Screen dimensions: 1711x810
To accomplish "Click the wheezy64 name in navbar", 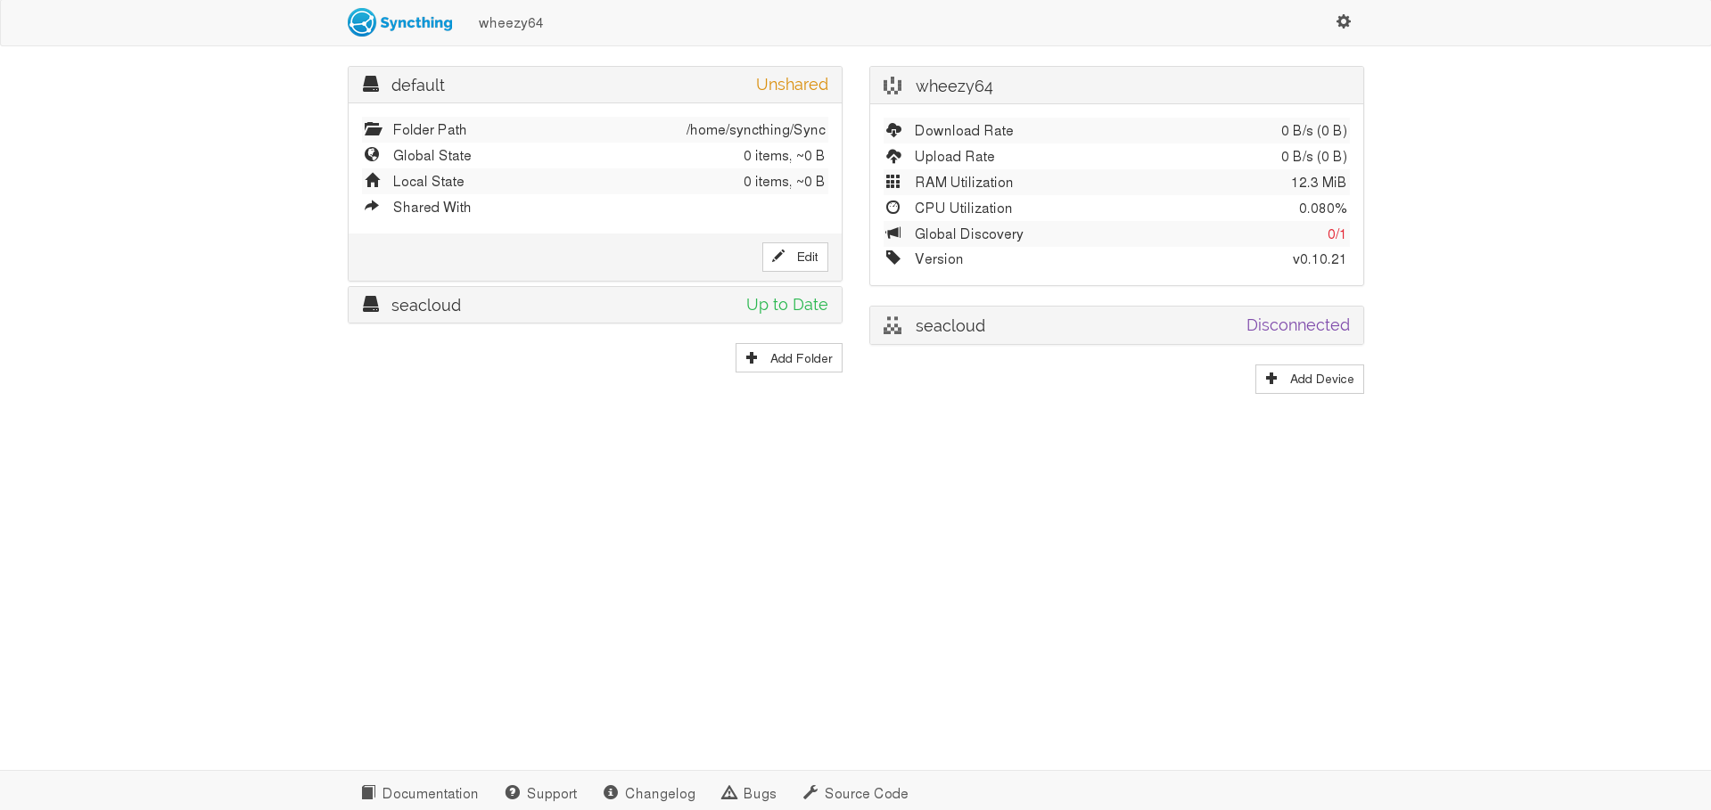I will [x=511, y=23].
